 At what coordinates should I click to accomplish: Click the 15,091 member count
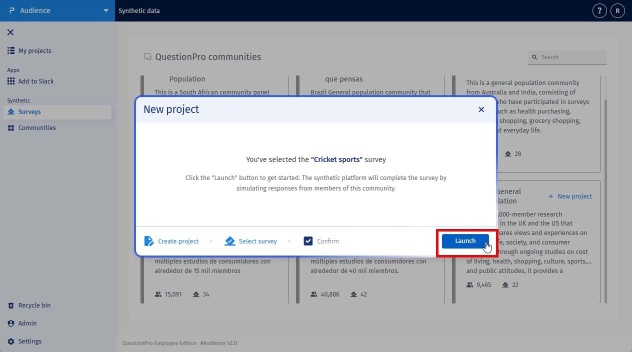(173, 294)
